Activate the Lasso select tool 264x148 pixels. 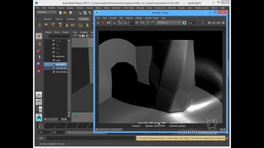click(39, 44)
